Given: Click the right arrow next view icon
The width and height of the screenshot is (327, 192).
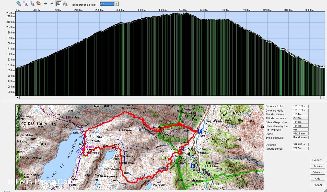Looking at the screenshot, I should [x=52, y=4].
